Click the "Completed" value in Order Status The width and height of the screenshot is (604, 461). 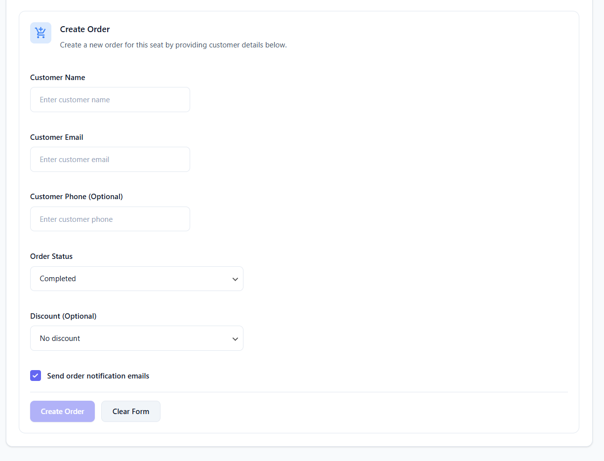click(58, 279)
